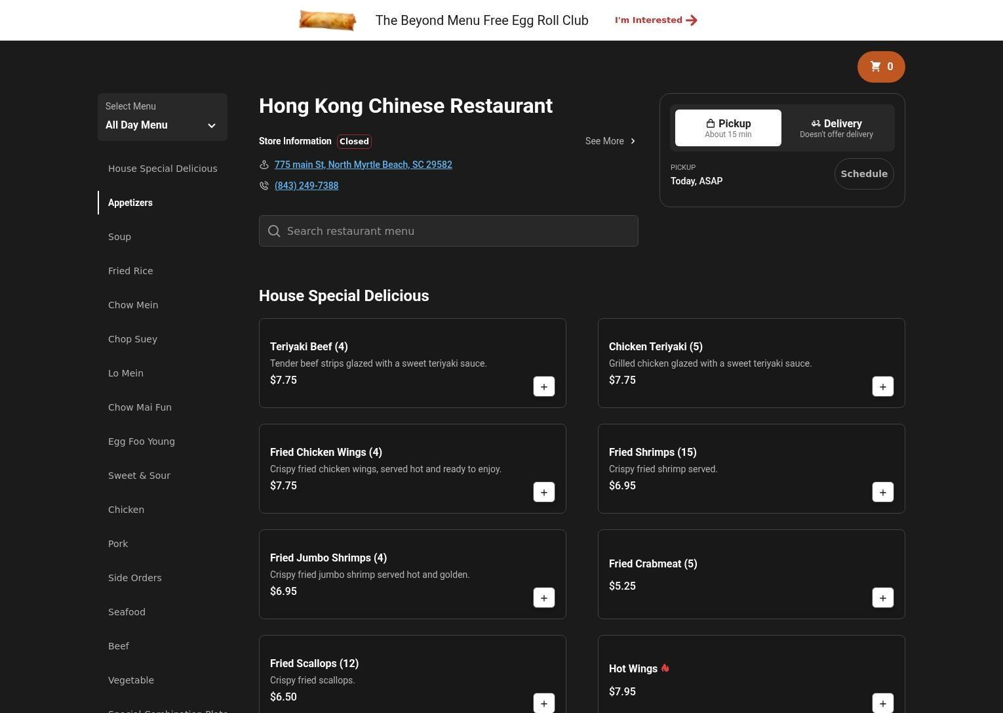Add Fried Scallops (12) plus icon
The width and height of the screenshot is (1003, 713).
coord(543,703)
